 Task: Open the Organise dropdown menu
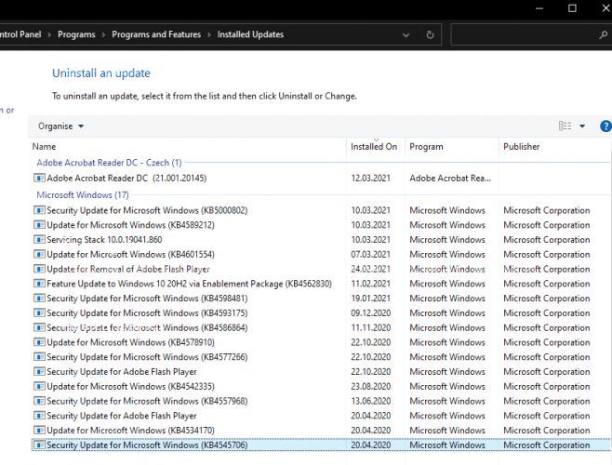[60, 126]
